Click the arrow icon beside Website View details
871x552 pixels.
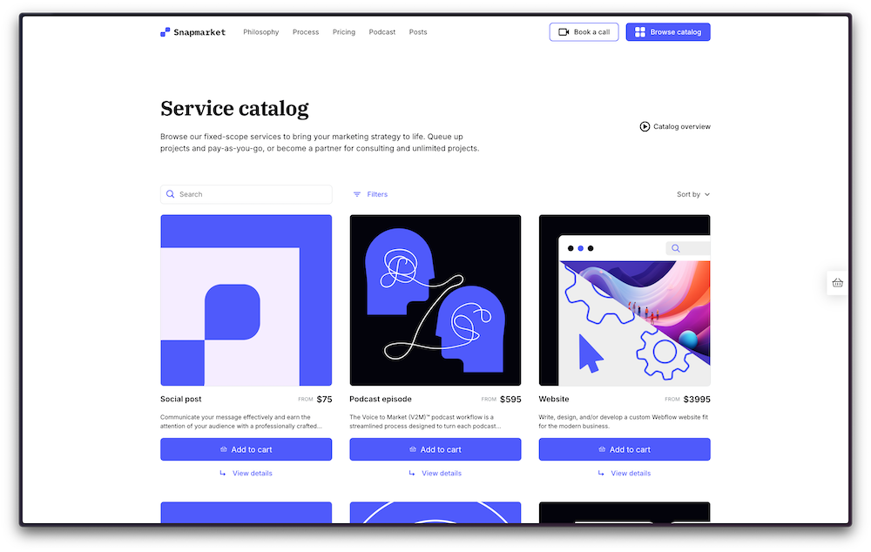(x=601, y=474)
